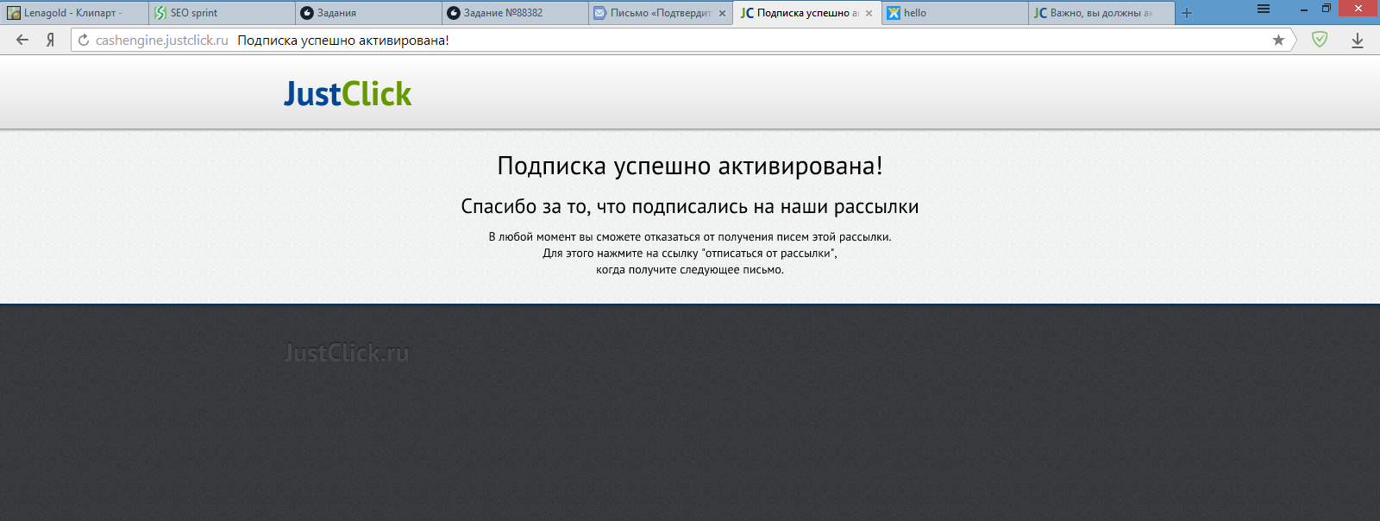Switch to hello tab
This screenshot has height=521, width=1380.
(954, 13)
